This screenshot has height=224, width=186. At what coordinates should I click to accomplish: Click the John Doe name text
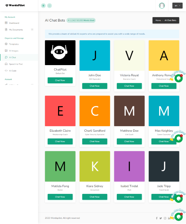click(95, 75)
